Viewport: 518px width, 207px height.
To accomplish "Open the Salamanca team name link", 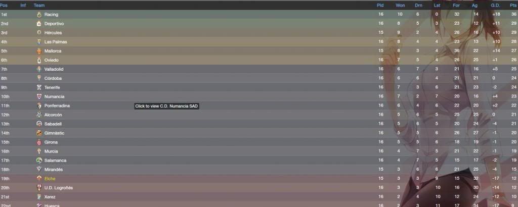I will pos(55,161).
